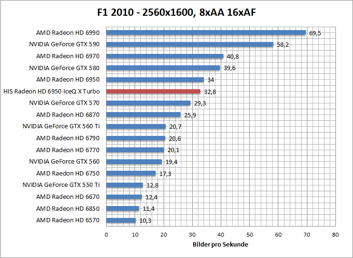Image resolution: width=353 pixels, height=258 pixels.
Task: Click the x-axis tick label '80'
Action: point(335,235)
